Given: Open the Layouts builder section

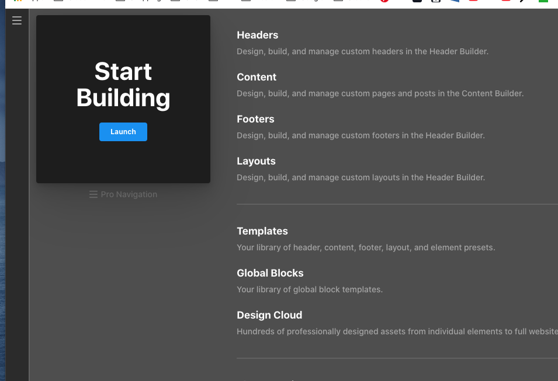Looking at the screenshot, I should [257, 161].
